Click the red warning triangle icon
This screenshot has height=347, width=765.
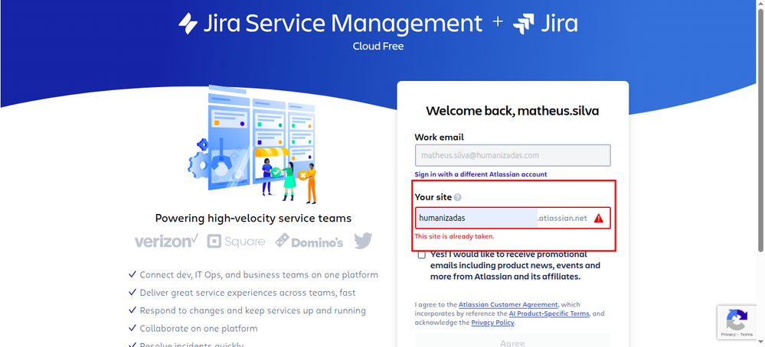coord(598,219)
